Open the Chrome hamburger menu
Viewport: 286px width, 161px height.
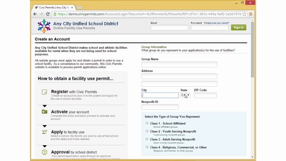[x=251, y=14]
